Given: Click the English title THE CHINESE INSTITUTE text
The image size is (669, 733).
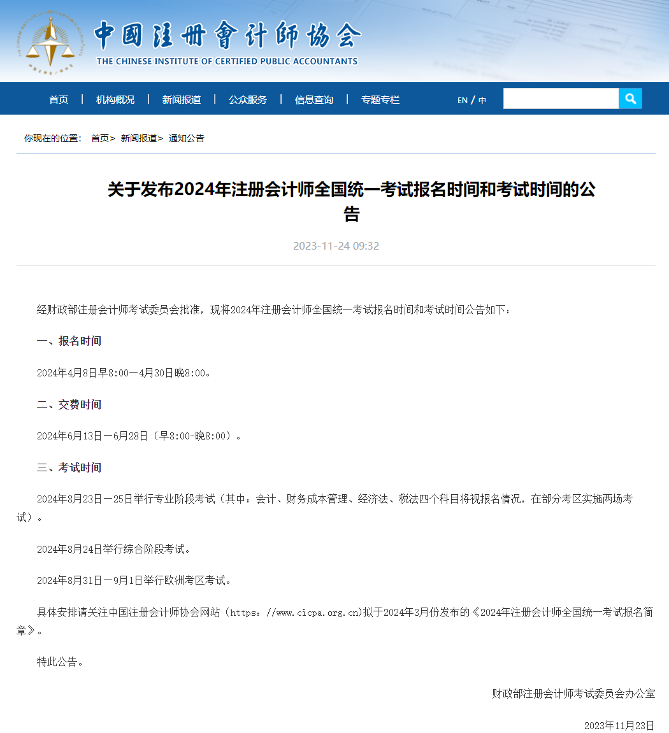Looking at the screenshot, I should coord(227,61).
